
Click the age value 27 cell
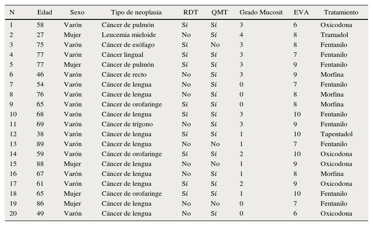point(40,35)
